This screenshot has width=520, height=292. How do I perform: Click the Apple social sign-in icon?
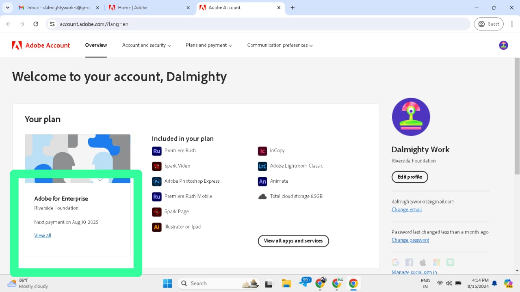click(x=422, y=262)
